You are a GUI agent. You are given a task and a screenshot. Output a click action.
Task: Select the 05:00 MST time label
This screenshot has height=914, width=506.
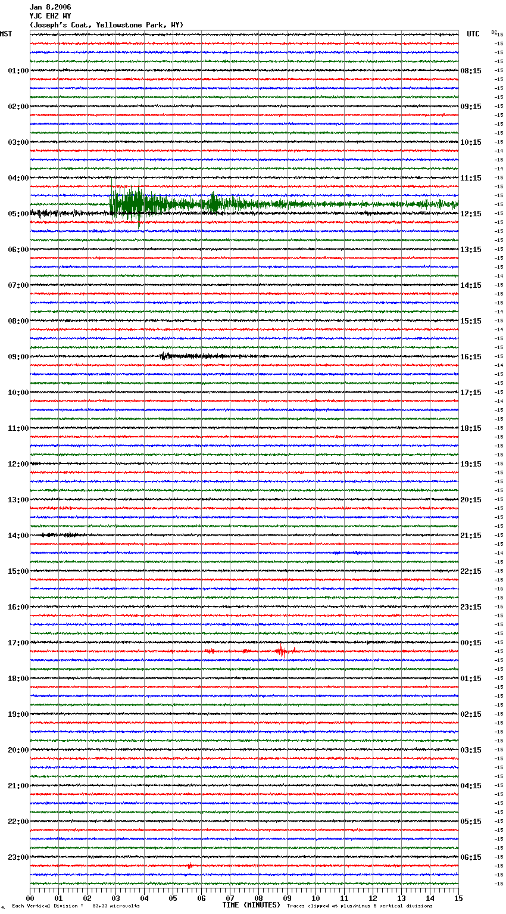[x=18, y=214]
